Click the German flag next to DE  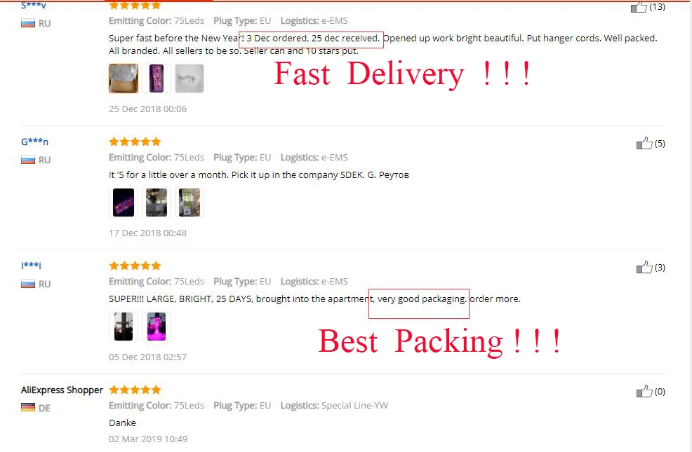coord(28,408)
